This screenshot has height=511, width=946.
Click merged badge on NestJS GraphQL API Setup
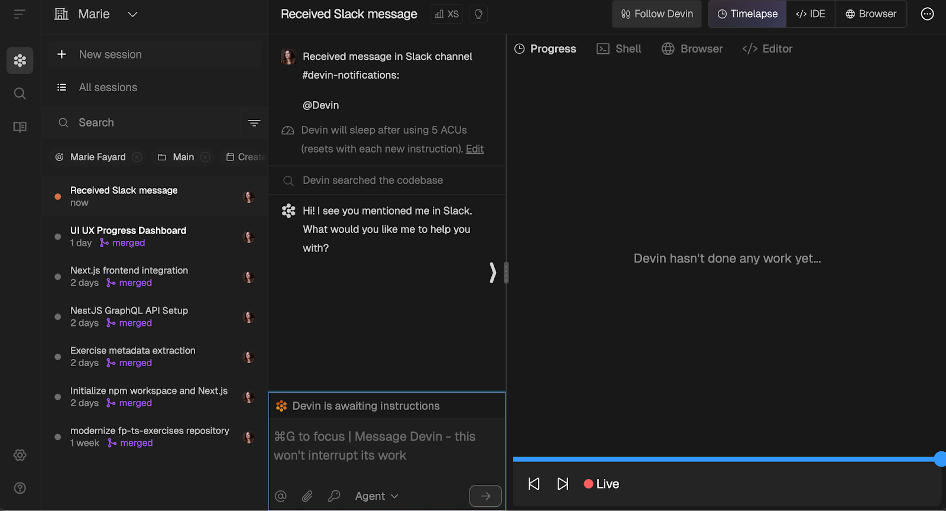[129, 323]
